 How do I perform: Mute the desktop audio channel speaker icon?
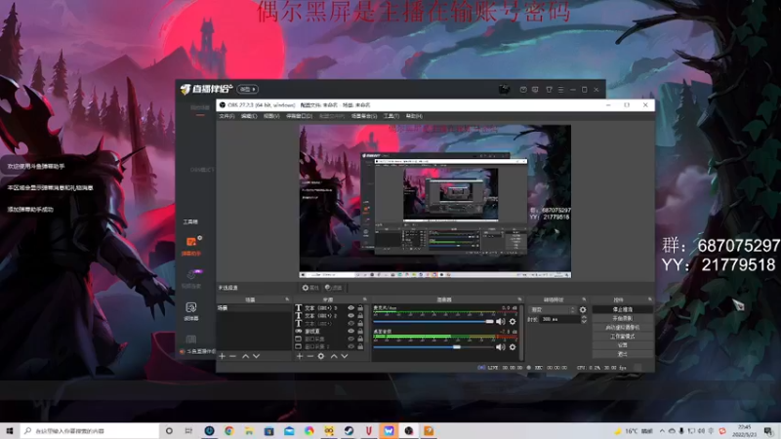501,347
